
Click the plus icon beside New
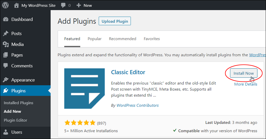(x=78, y=5)
